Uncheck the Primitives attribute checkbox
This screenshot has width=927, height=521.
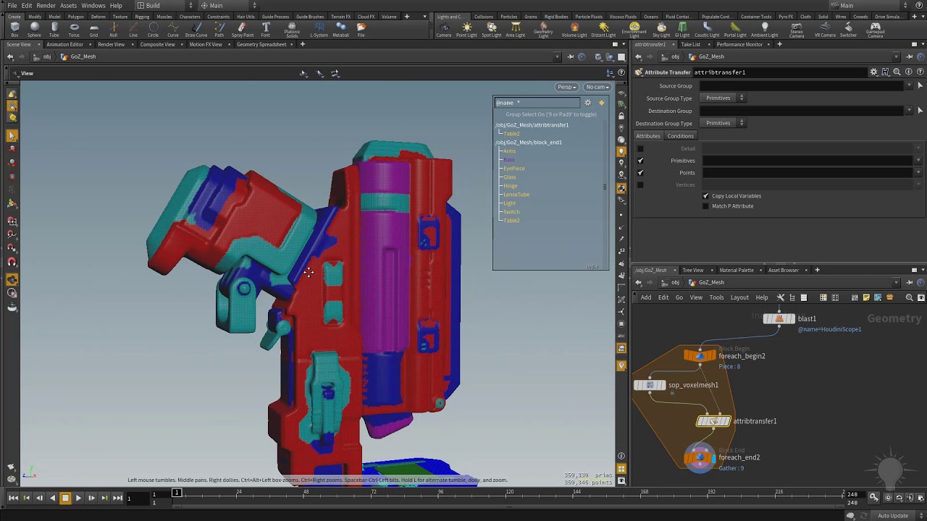[640, 161]
